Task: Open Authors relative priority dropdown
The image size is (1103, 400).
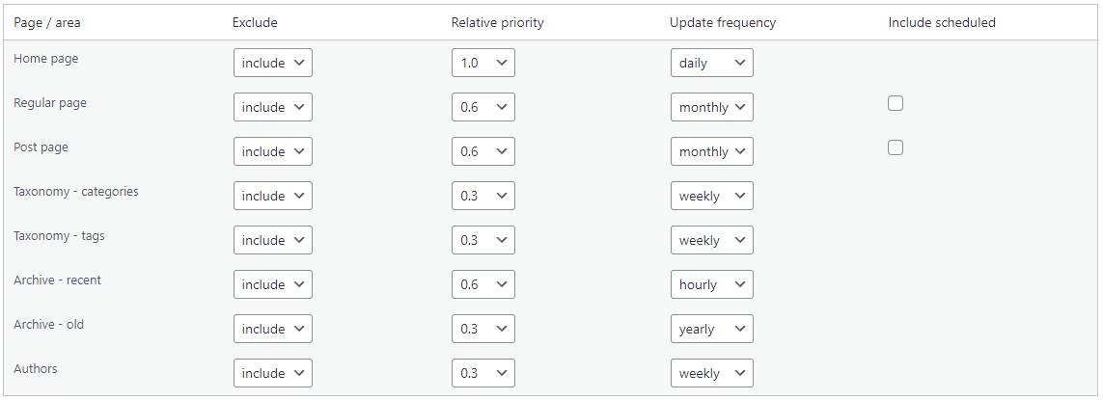Action: (483, 374)
